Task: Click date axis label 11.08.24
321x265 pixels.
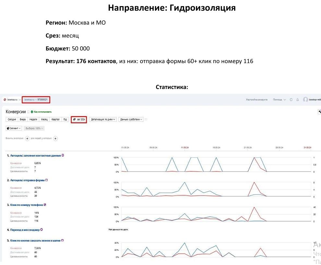Action: point(185,147)
